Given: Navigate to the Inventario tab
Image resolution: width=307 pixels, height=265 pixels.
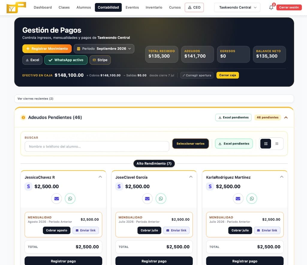Looking at the screenshot, I should tap(154, 7).
